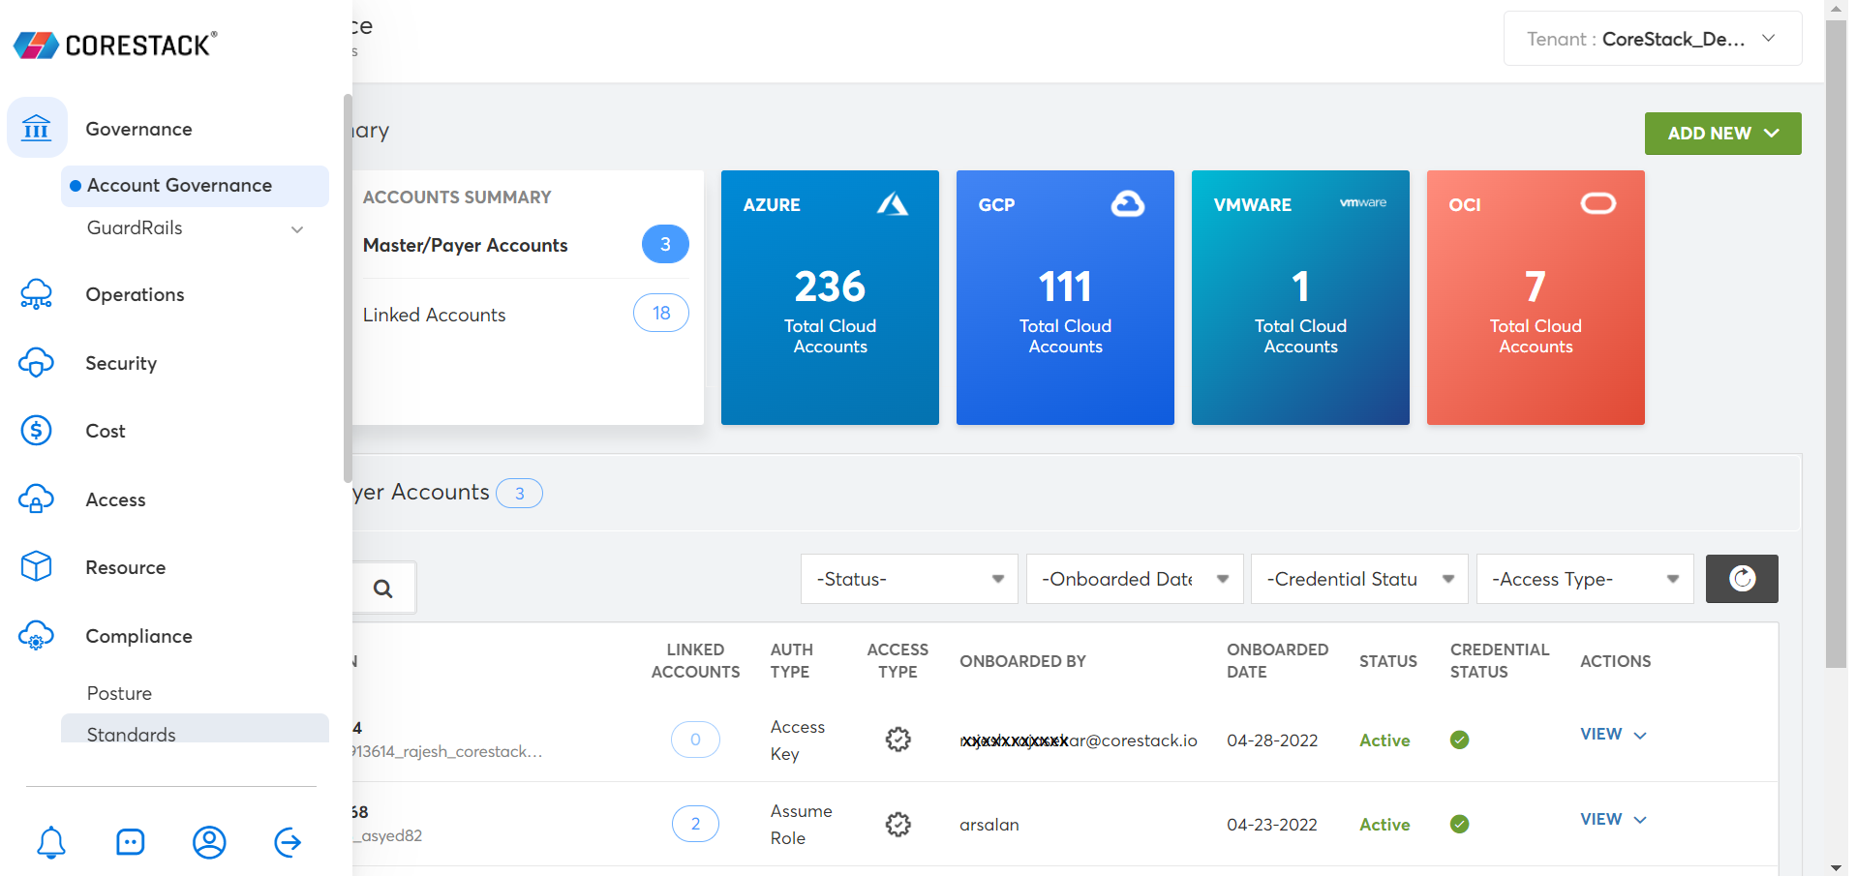The height and width of the screenshot is (876, 1856).
Task: Open the ADD NEW dropdown button
Action: pos(1723,134)
